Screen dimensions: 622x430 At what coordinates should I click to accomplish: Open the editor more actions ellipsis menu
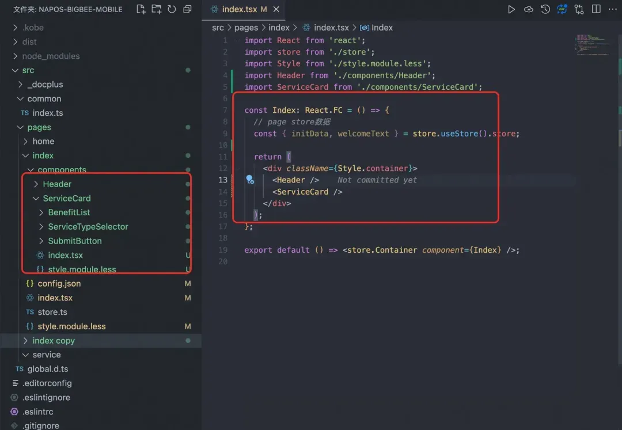(x=612, y=9)
